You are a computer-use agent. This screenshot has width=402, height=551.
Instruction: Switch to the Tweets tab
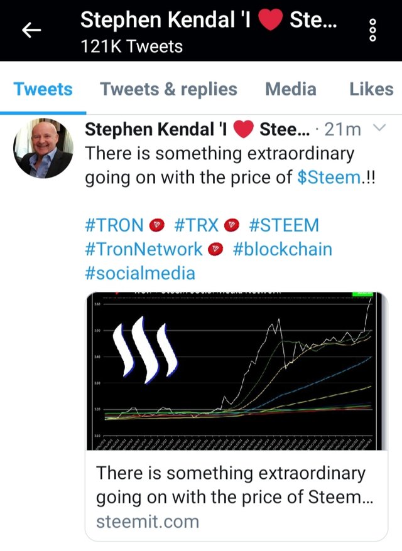[43, 90]
